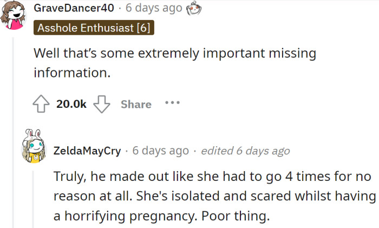Click ZeldaMayCry's '6 days ago' timestamp
The height and width of the screenshot is (228, 379).
(160, 151)
